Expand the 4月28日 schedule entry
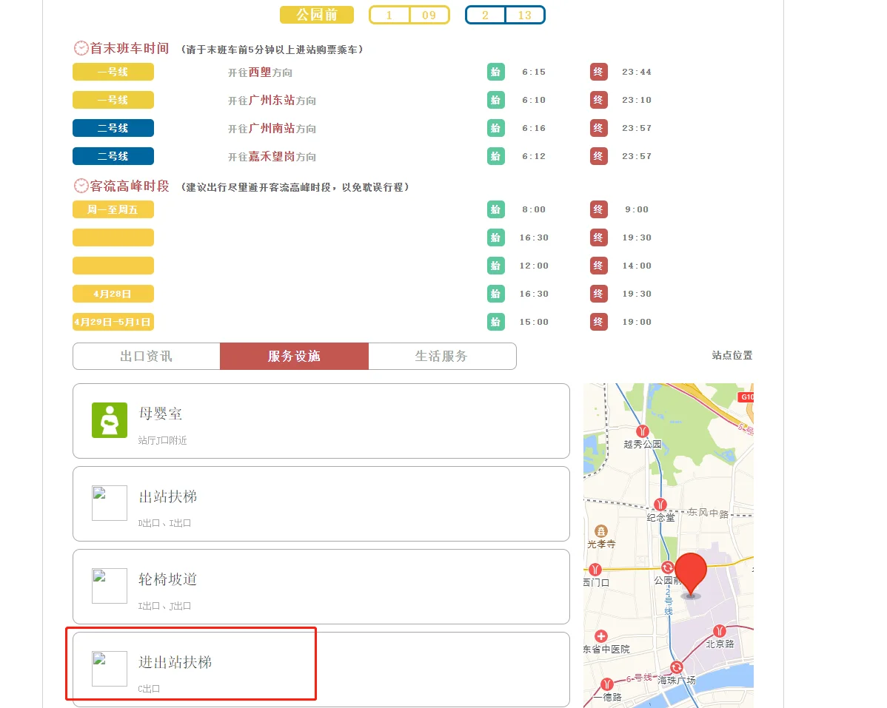 [x=113, y=294]
